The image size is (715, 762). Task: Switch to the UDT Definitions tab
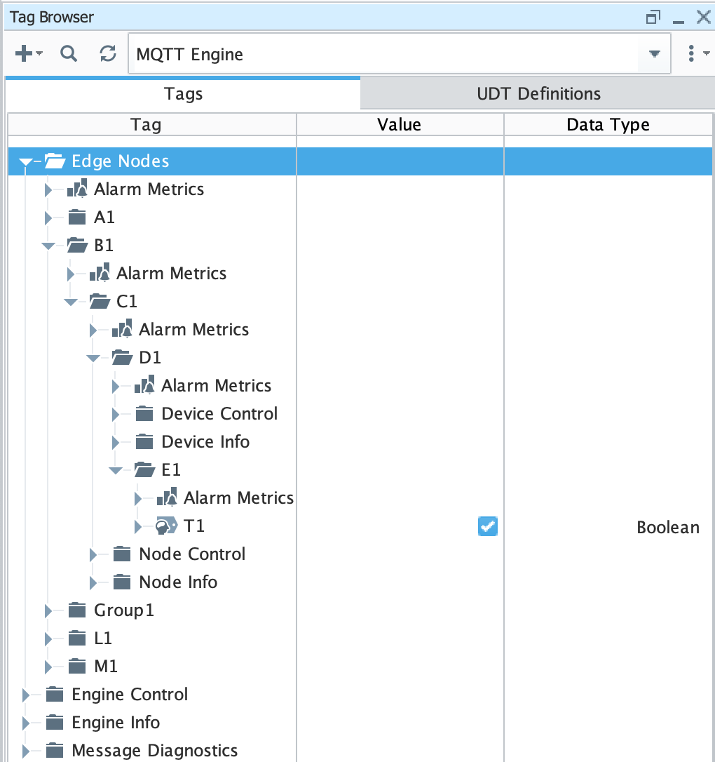coord(538,94)
